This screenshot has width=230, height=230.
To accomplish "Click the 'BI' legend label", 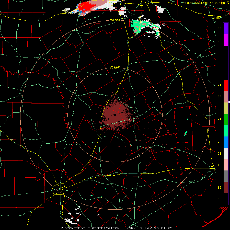I will tap(219, 188).
